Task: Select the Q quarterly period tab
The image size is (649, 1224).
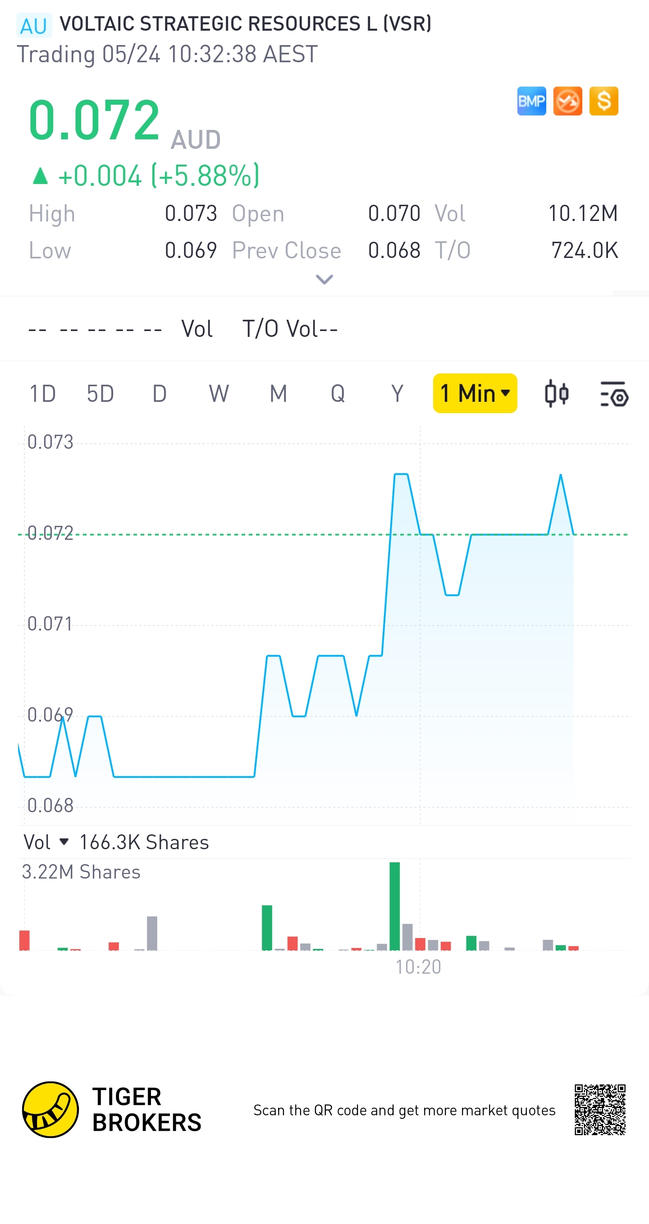Action: [338, 394]
